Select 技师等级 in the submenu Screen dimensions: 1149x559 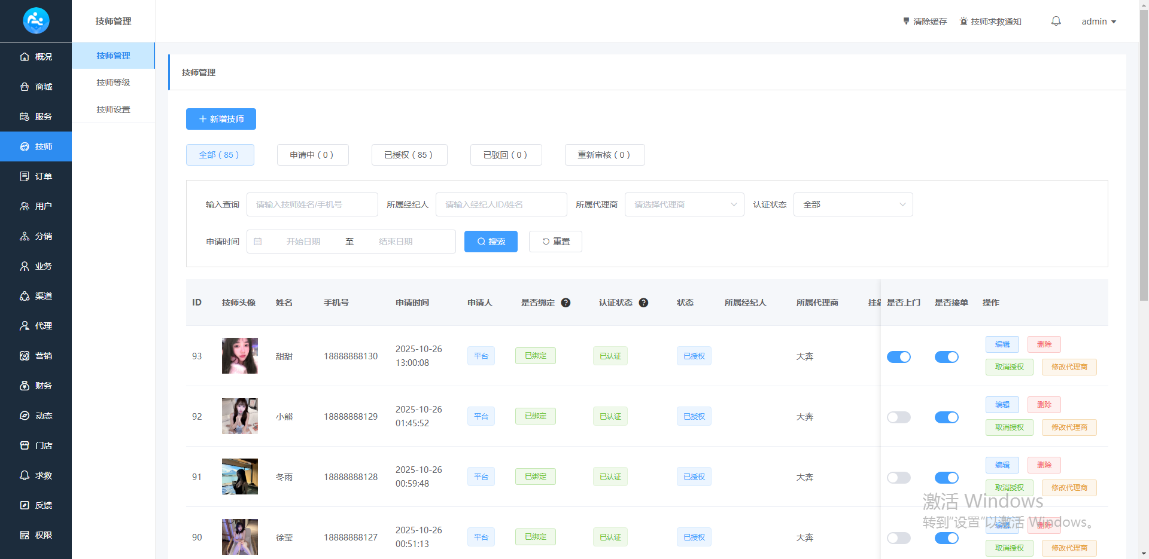pos(113,83)
